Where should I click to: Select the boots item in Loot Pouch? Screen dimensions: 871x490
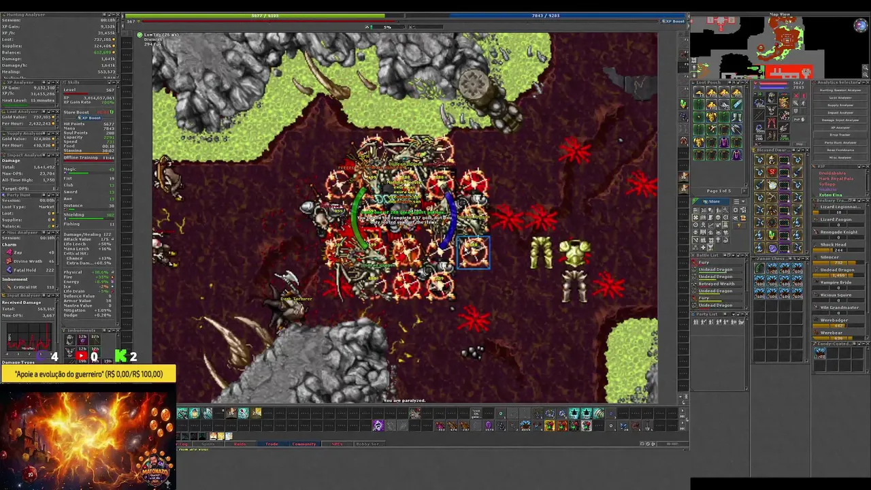[x=737, y=116]
